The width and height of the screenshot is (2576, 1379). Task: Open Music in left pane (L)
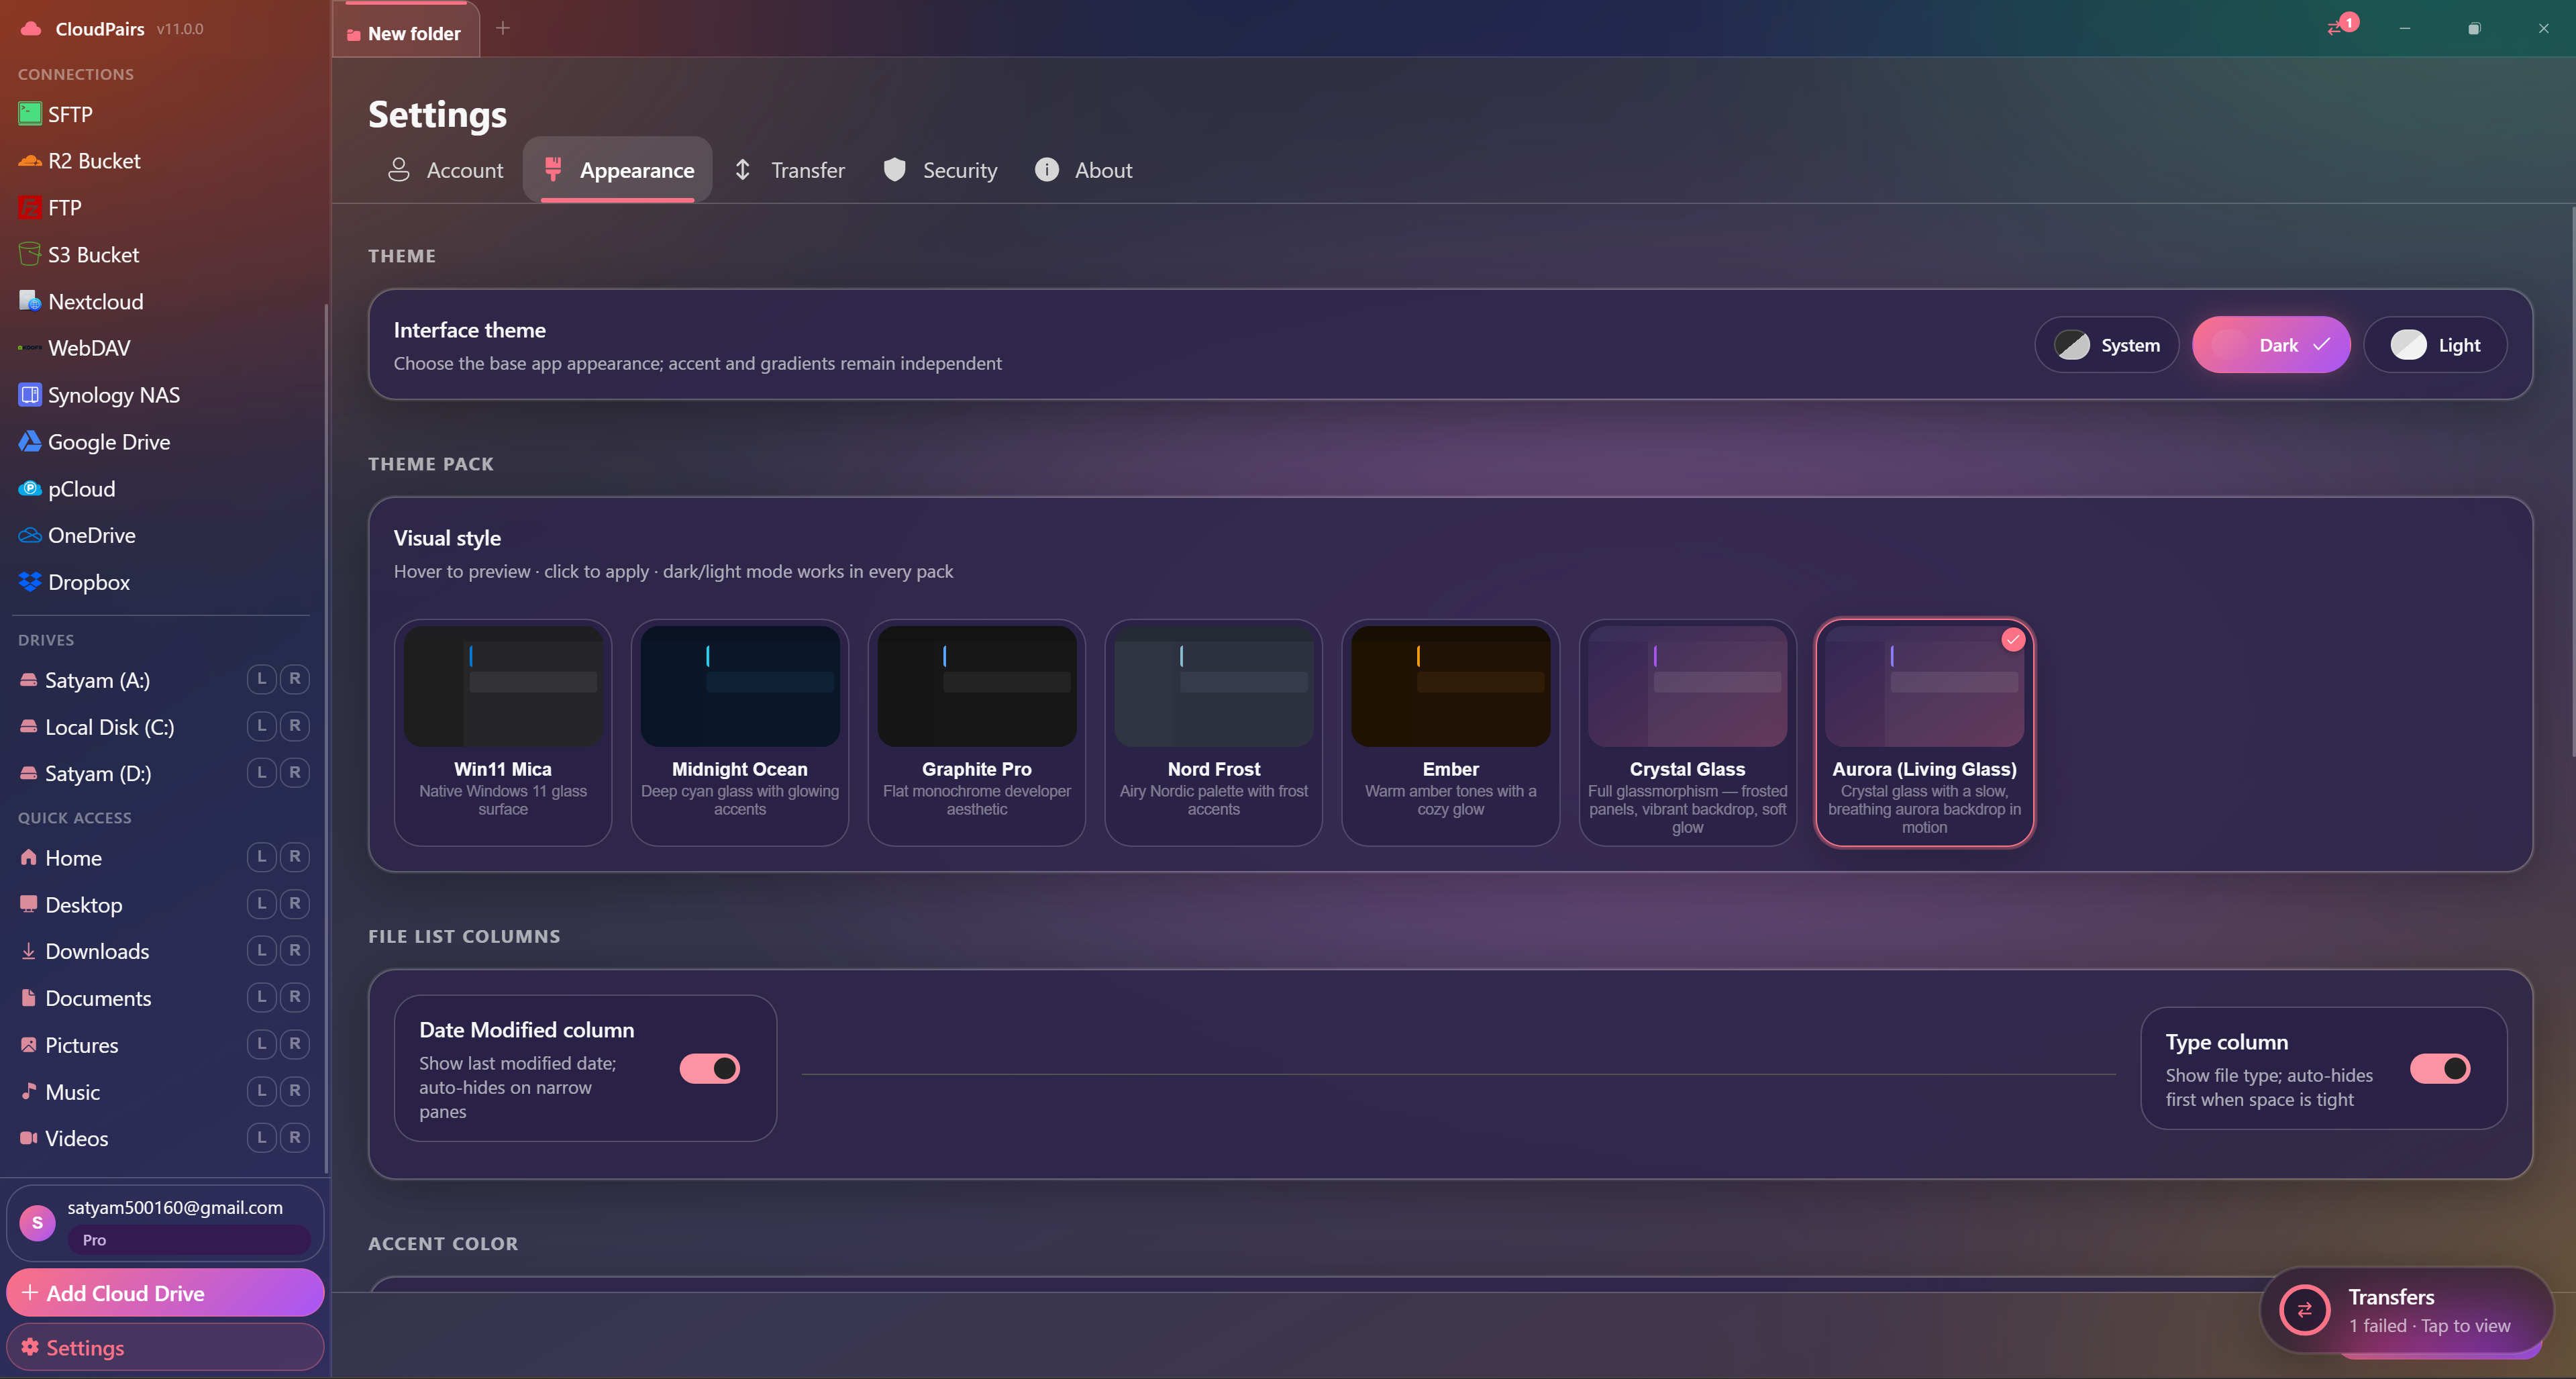tap(262, 1091)
